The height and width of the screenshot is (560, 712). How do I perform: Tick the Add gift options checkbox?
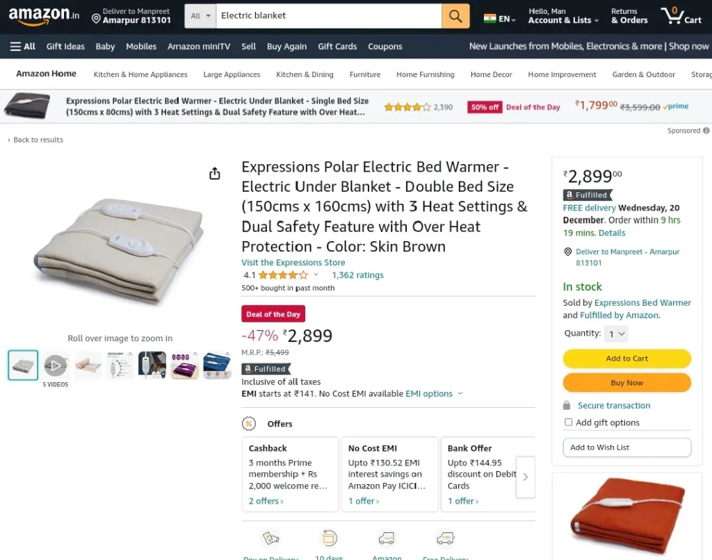tap(568, 422)
